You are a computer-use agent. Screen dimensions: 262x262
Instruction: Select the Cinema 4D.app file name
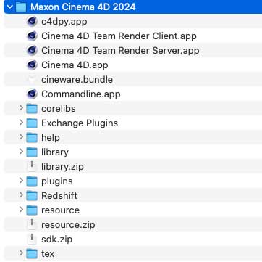tap(75, 65)
